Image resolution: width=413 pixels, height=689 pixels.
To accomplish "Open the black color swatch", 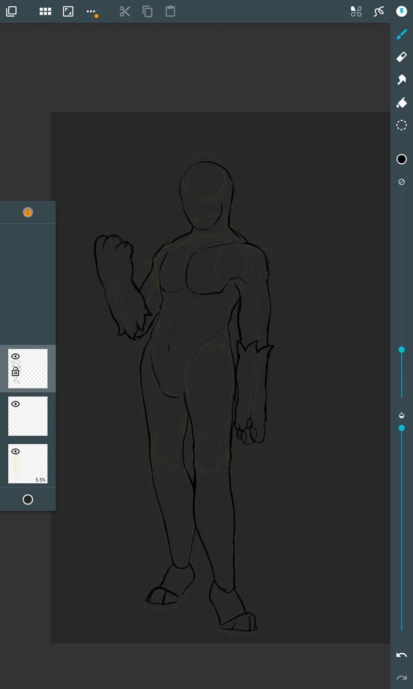I will coord(402,159).
